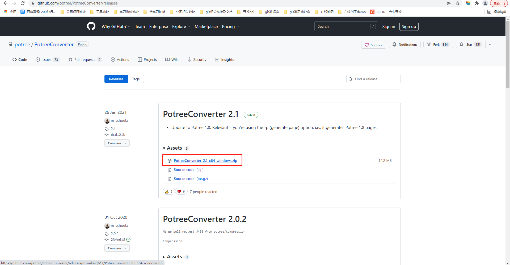This screenshot has width=510, height=265.
Task: Click the commit icon beside 6cd121b
Action: (106, 134)
